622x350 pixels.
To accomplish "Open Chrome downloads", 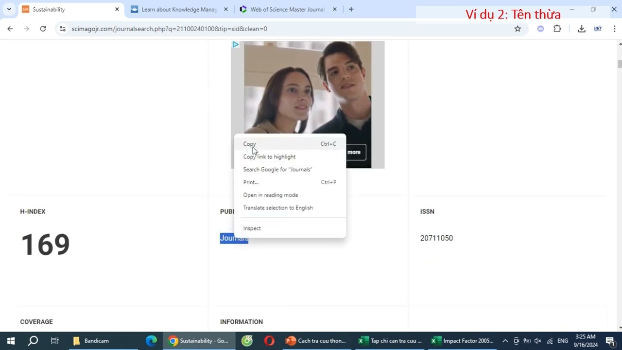I will [x=581, y=29].
